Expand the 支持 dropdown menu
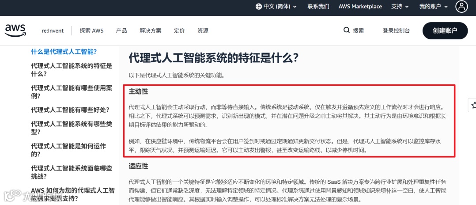476x205 pixels. tap(400, 6)
